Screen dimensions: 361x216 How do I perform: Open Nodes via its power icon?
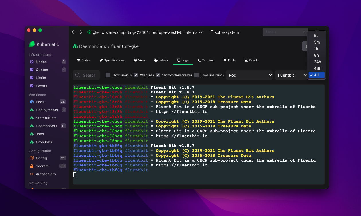[32, 62]
